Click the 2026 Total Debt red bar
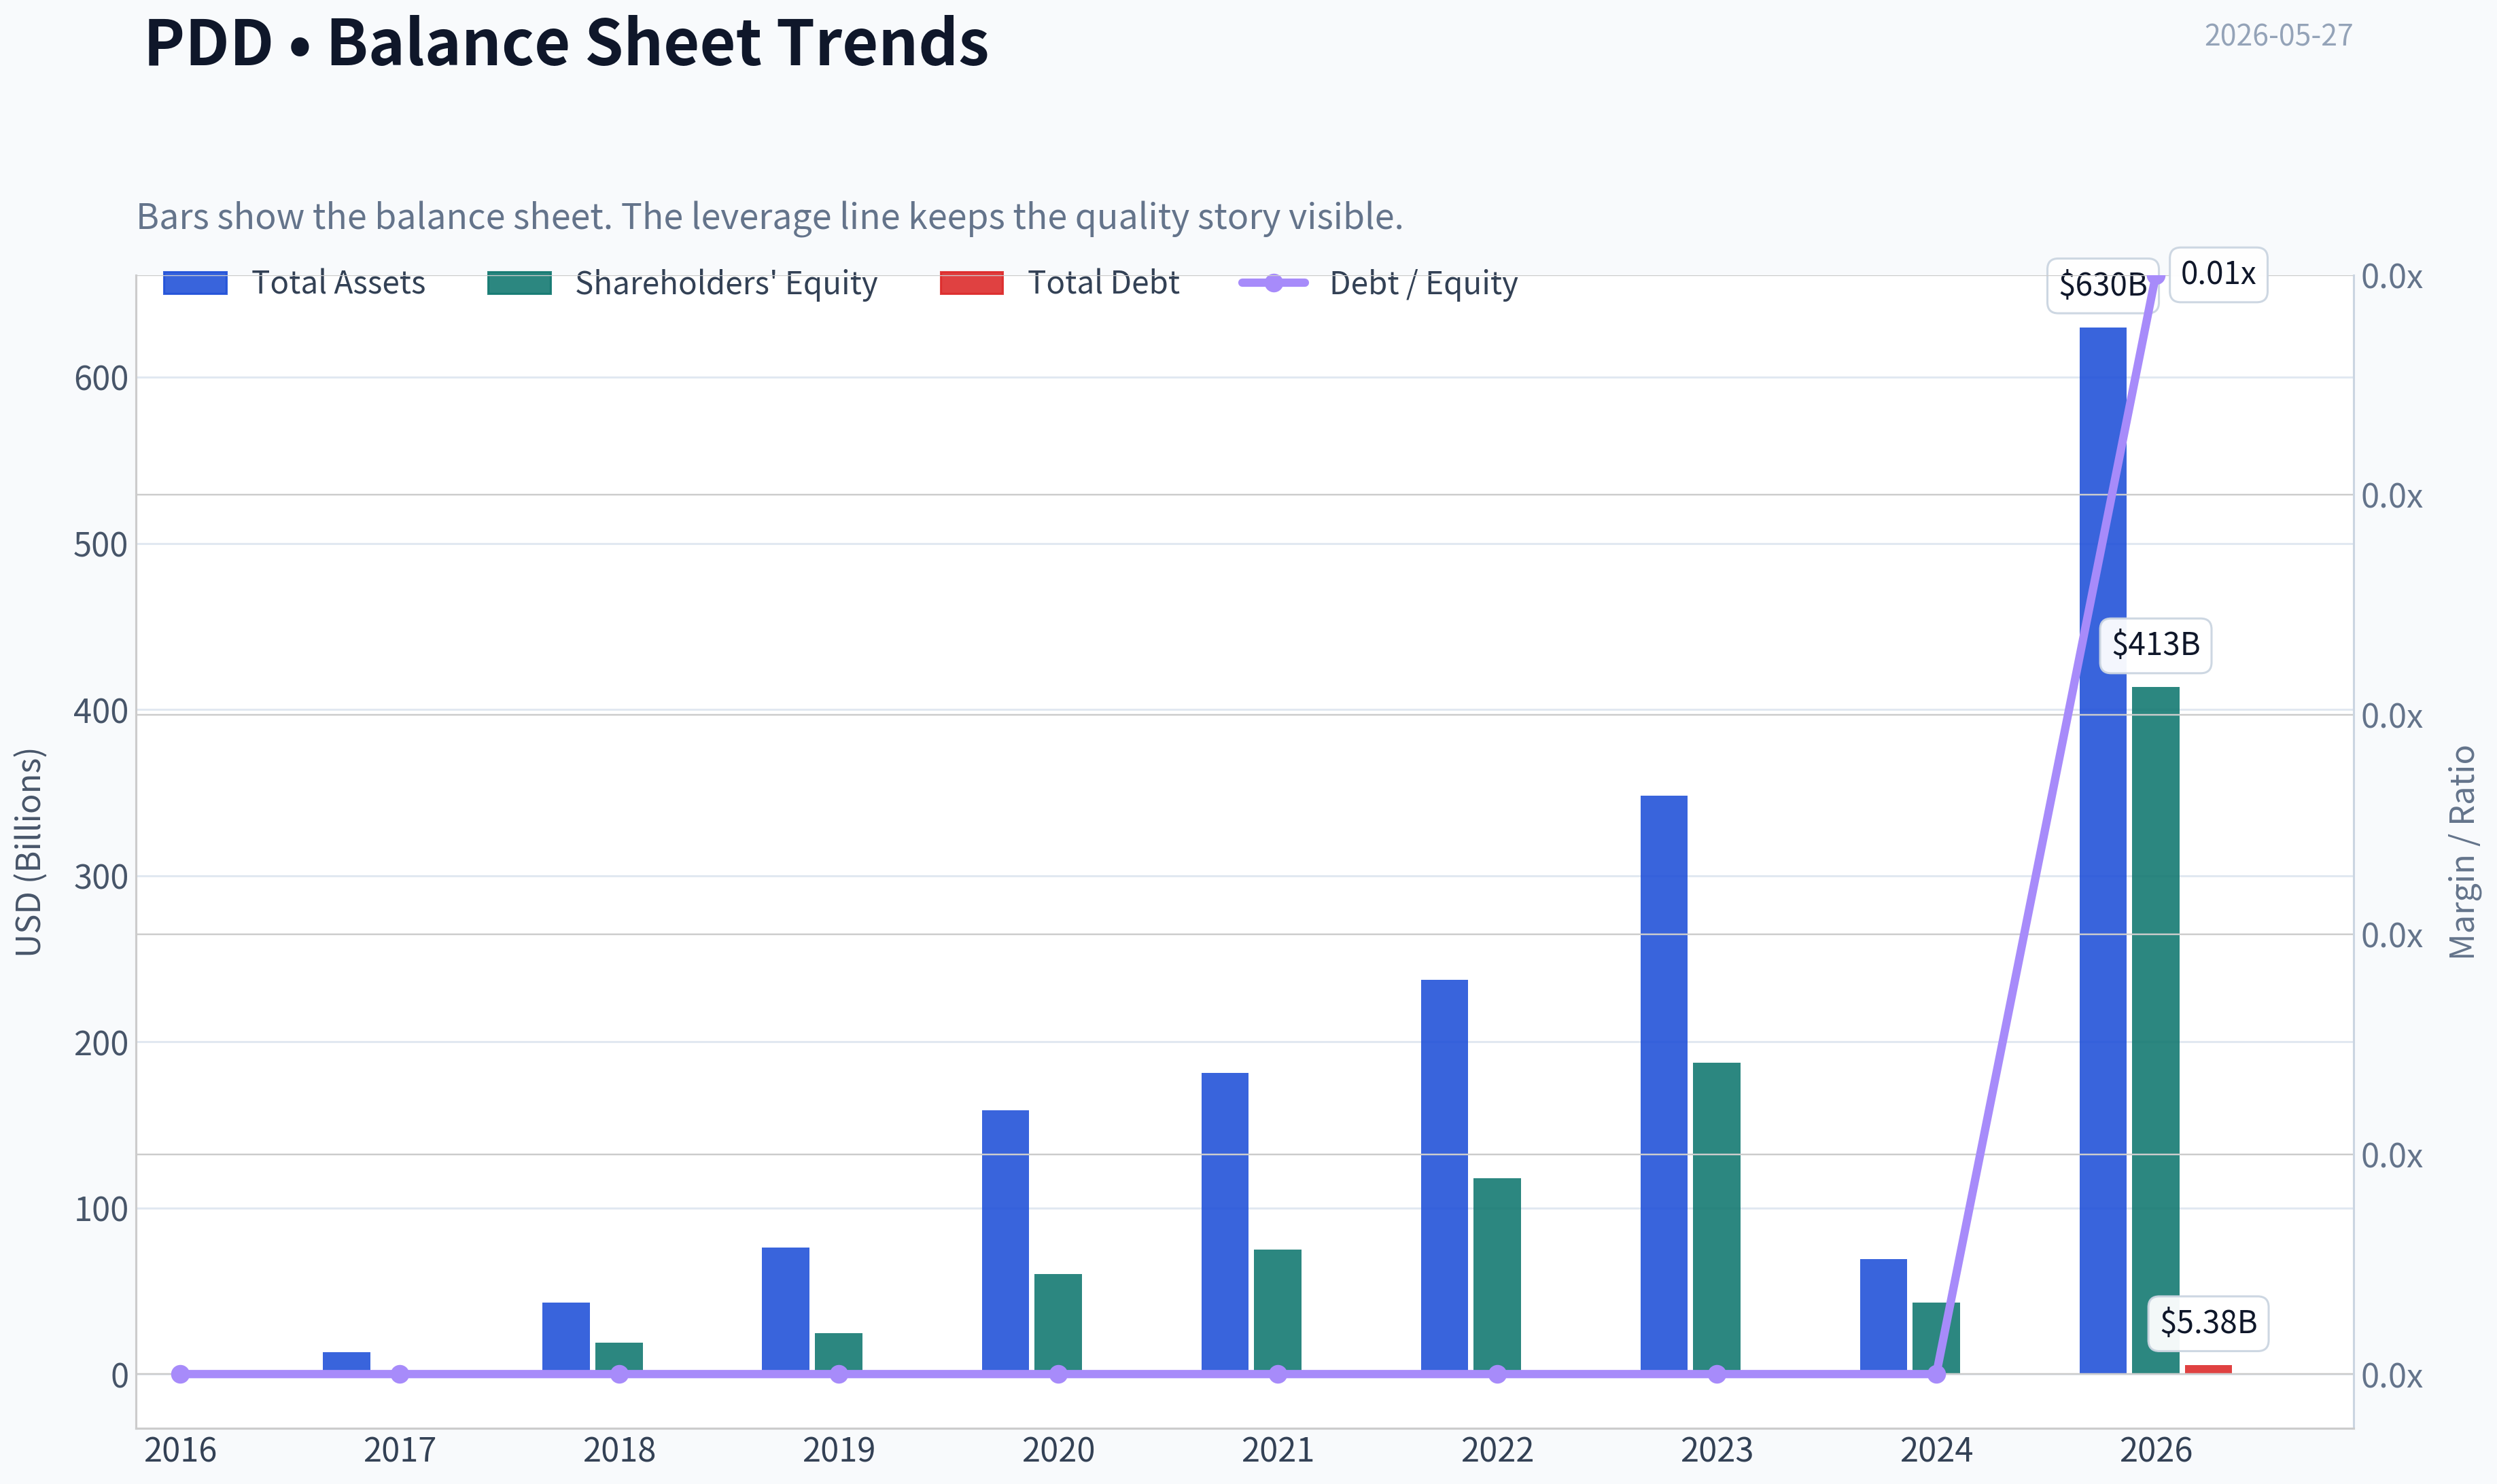2497x1484 pixels. point(2207,1369)
